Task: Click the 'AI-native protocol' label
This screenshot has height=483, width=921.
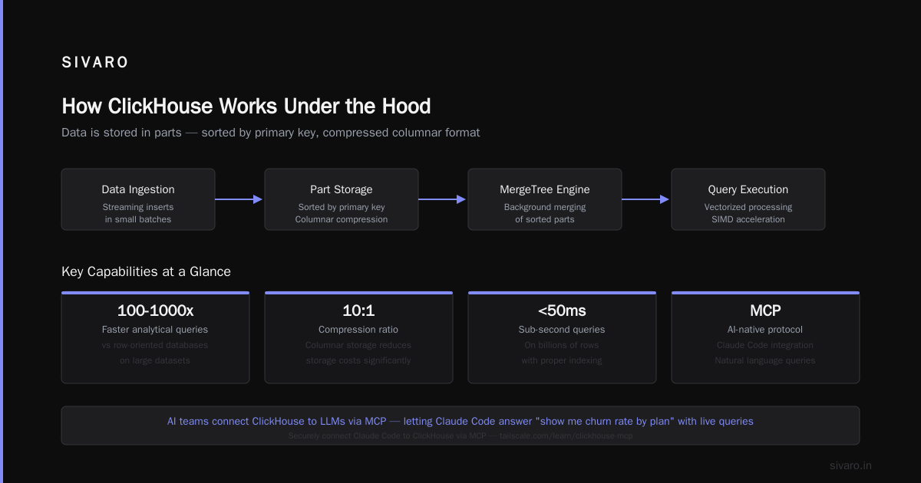Action: coord(765,330)
